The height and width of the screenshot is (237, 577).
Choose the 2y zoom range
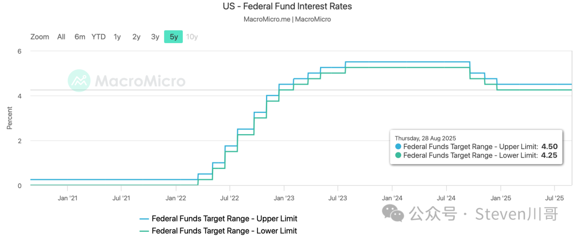point(136,37)
